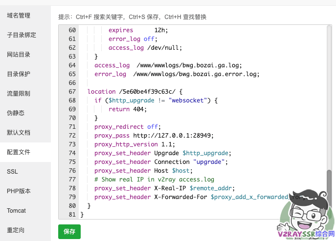Open the 伪静态 tab

pos(16,113)
